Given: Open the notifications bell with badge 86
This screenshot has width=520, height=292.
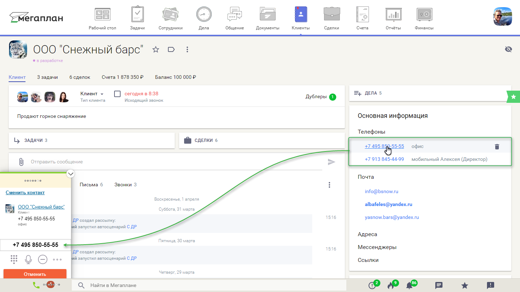Looking at the screenshot, I should [x=409, y=286].
